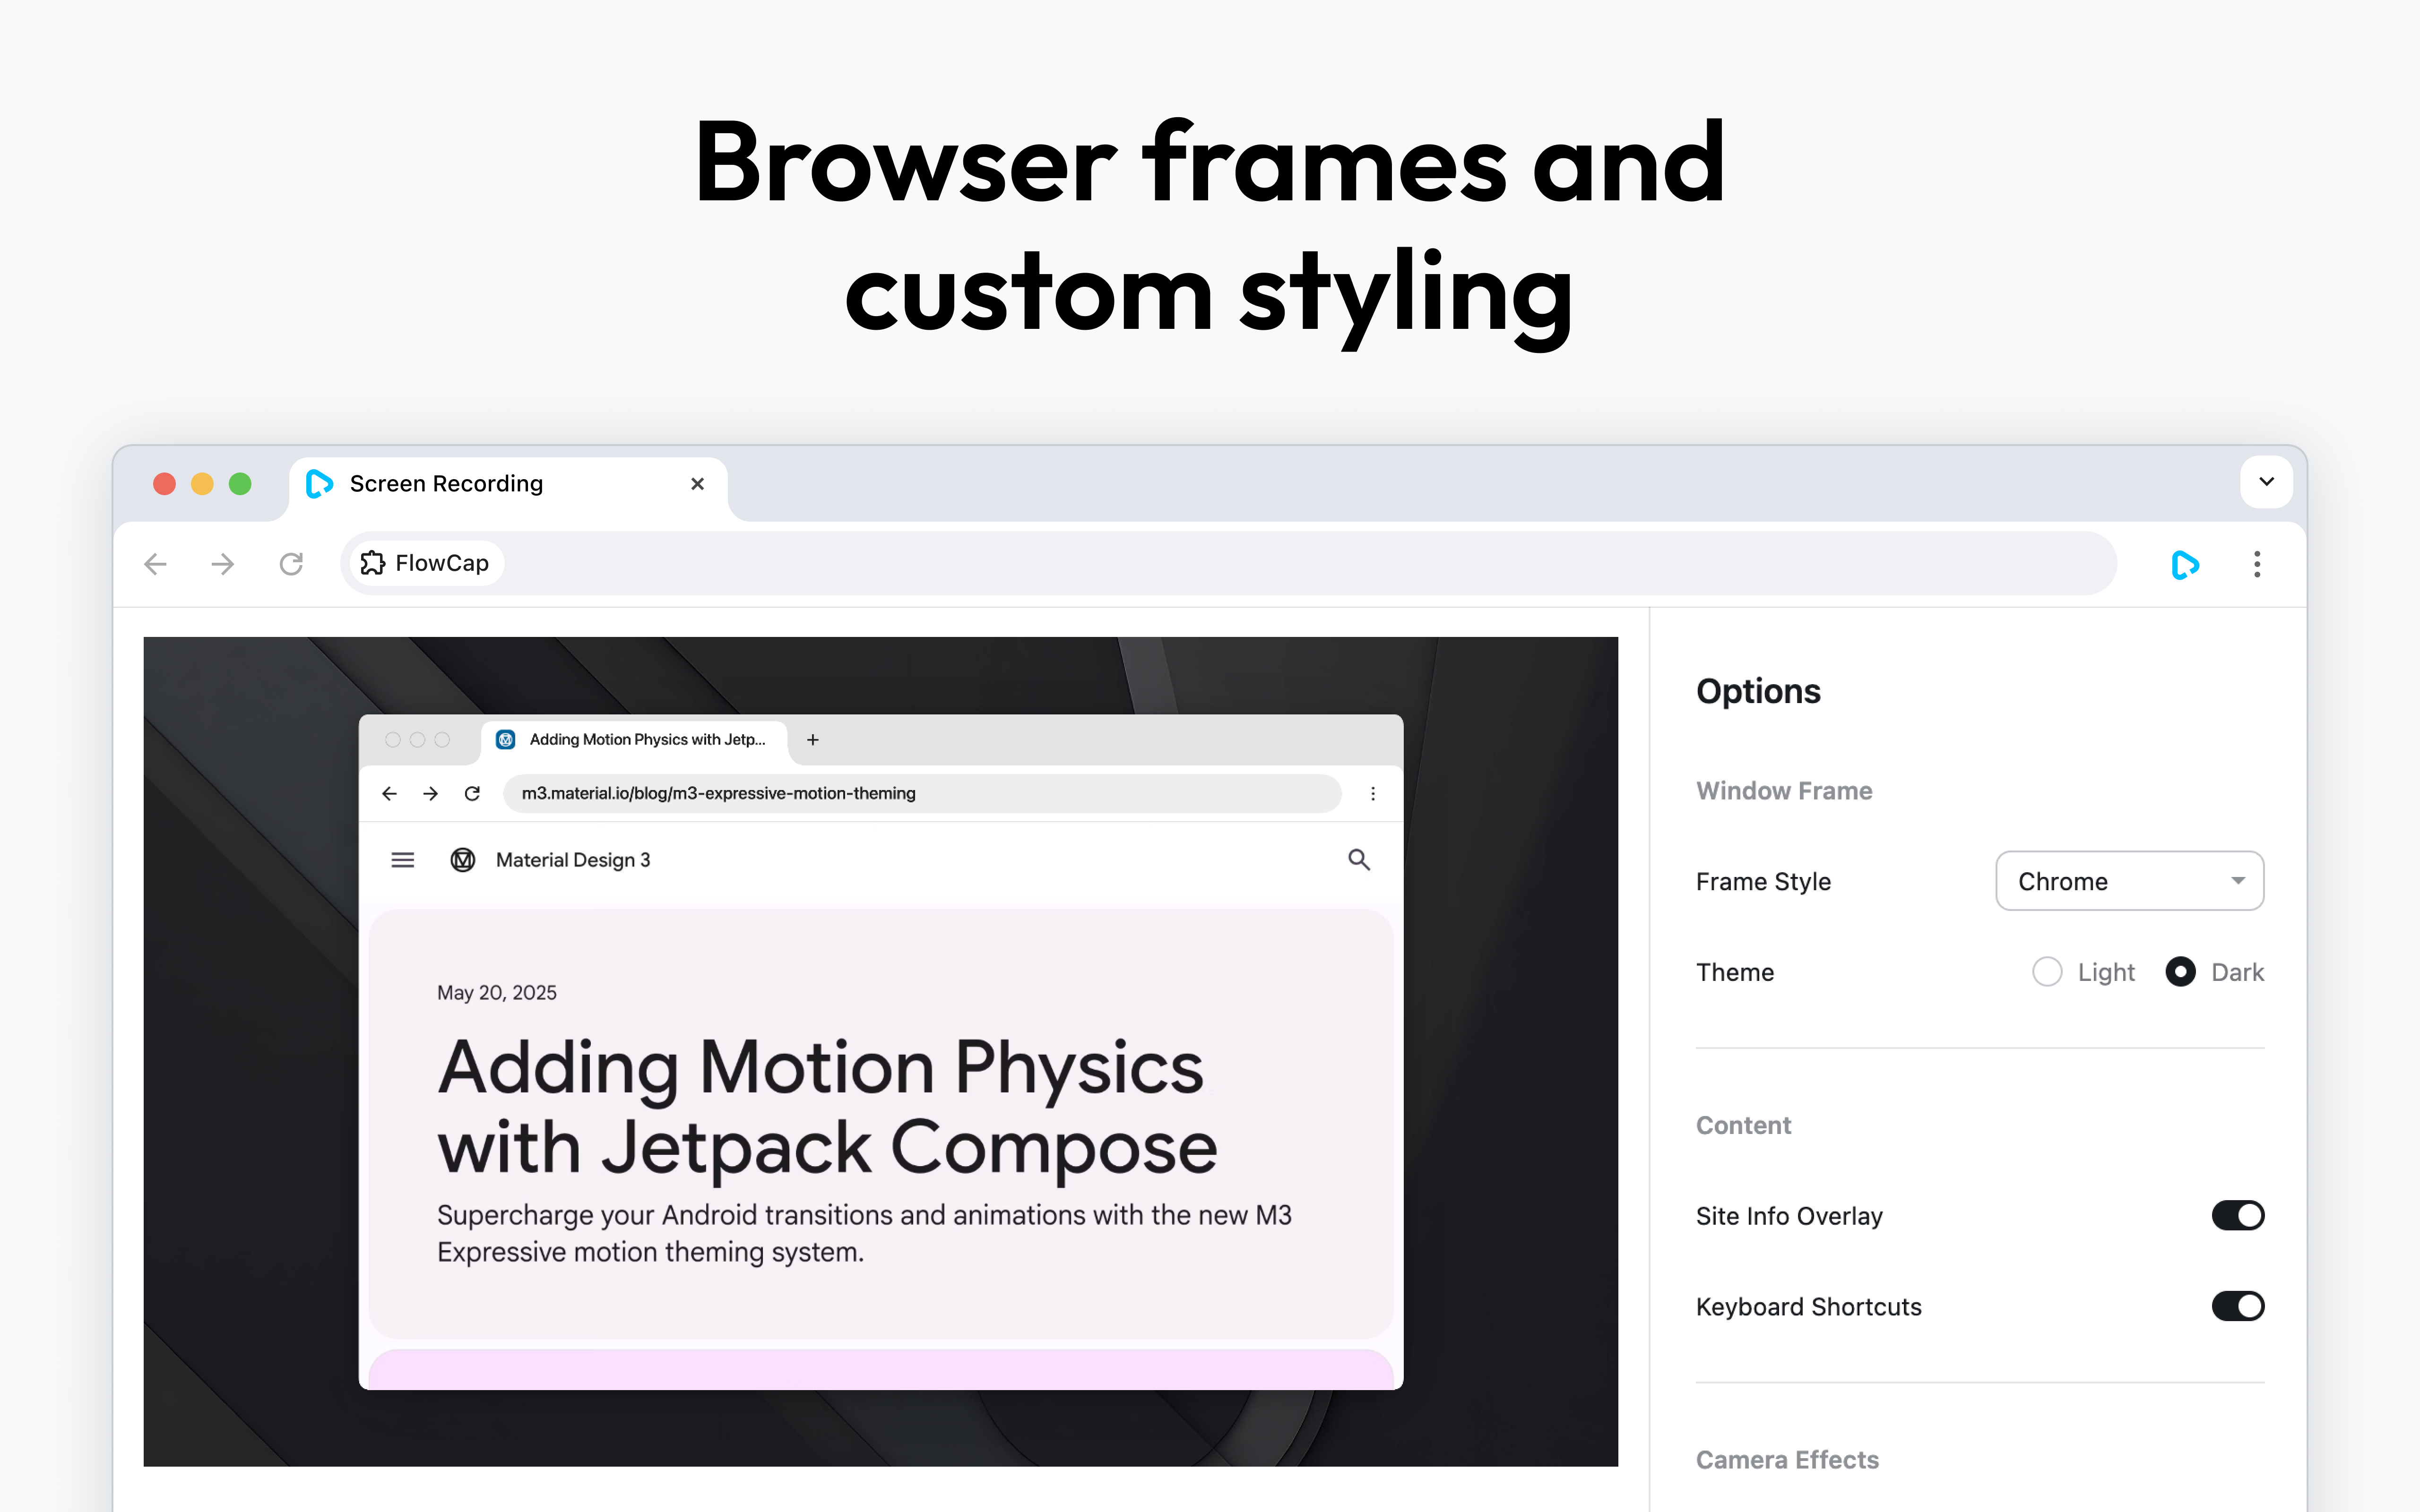This screenshot has width=2420, height=1512.
Task: Click the outer browser back arrow
Action: 155,564
